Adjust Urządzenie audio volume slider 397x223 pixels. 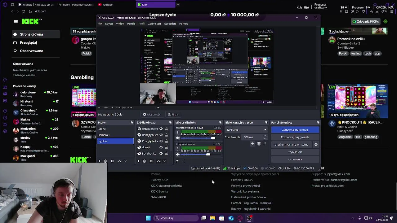(x=208, y=154)
